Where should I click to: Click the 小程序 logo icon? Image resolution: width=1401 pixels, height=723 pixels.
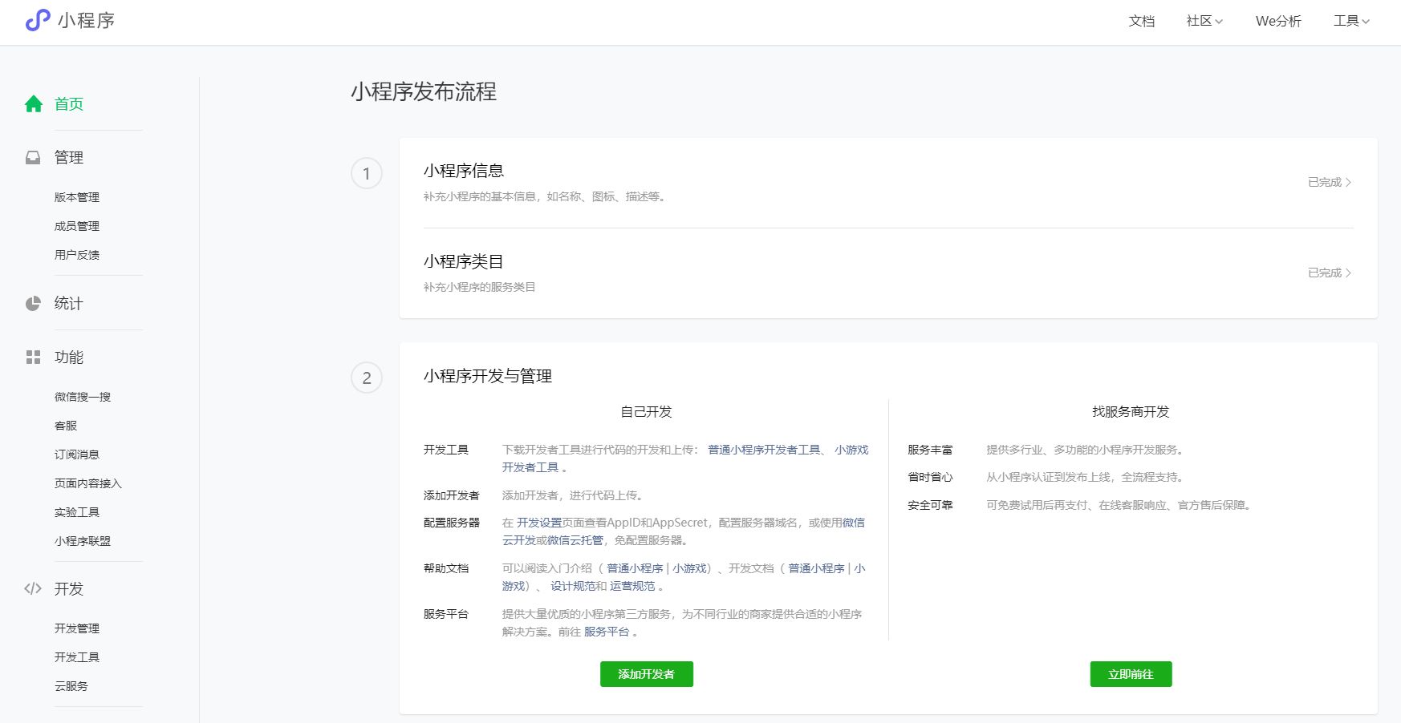(38, 20)
